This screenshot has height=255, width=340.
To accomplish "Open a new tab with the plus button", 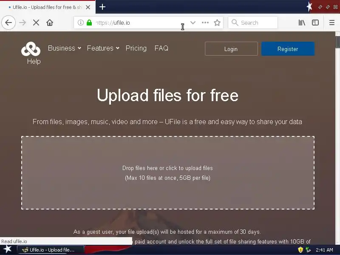I will (102, 7).
